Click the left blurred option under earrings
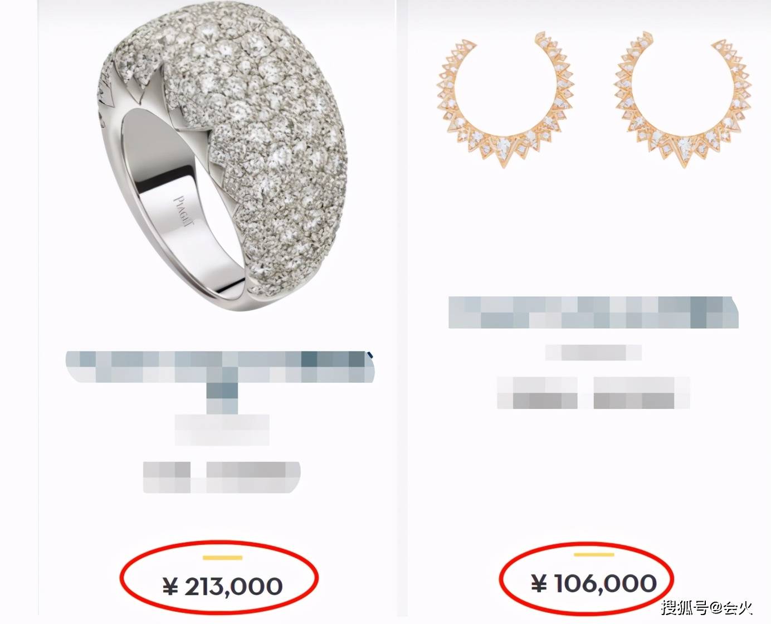This screenshot has height=624, width=771. tap(537, 393)
